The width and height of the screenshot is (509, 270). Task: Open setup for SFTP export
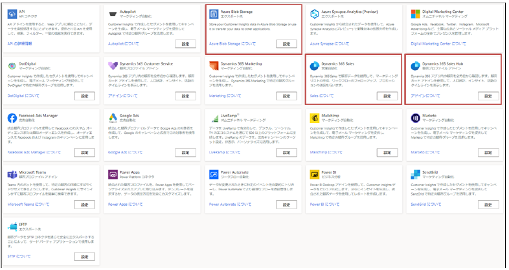click(x=84, y=256)
